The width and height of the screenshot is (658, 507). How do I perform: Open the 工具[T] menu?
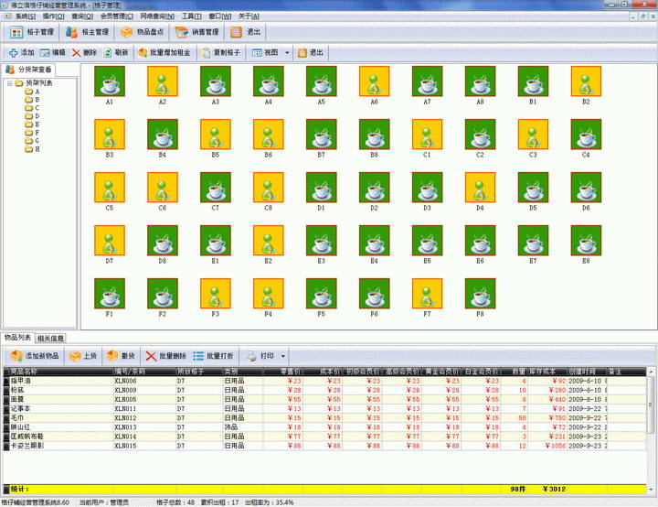point(191,16)
